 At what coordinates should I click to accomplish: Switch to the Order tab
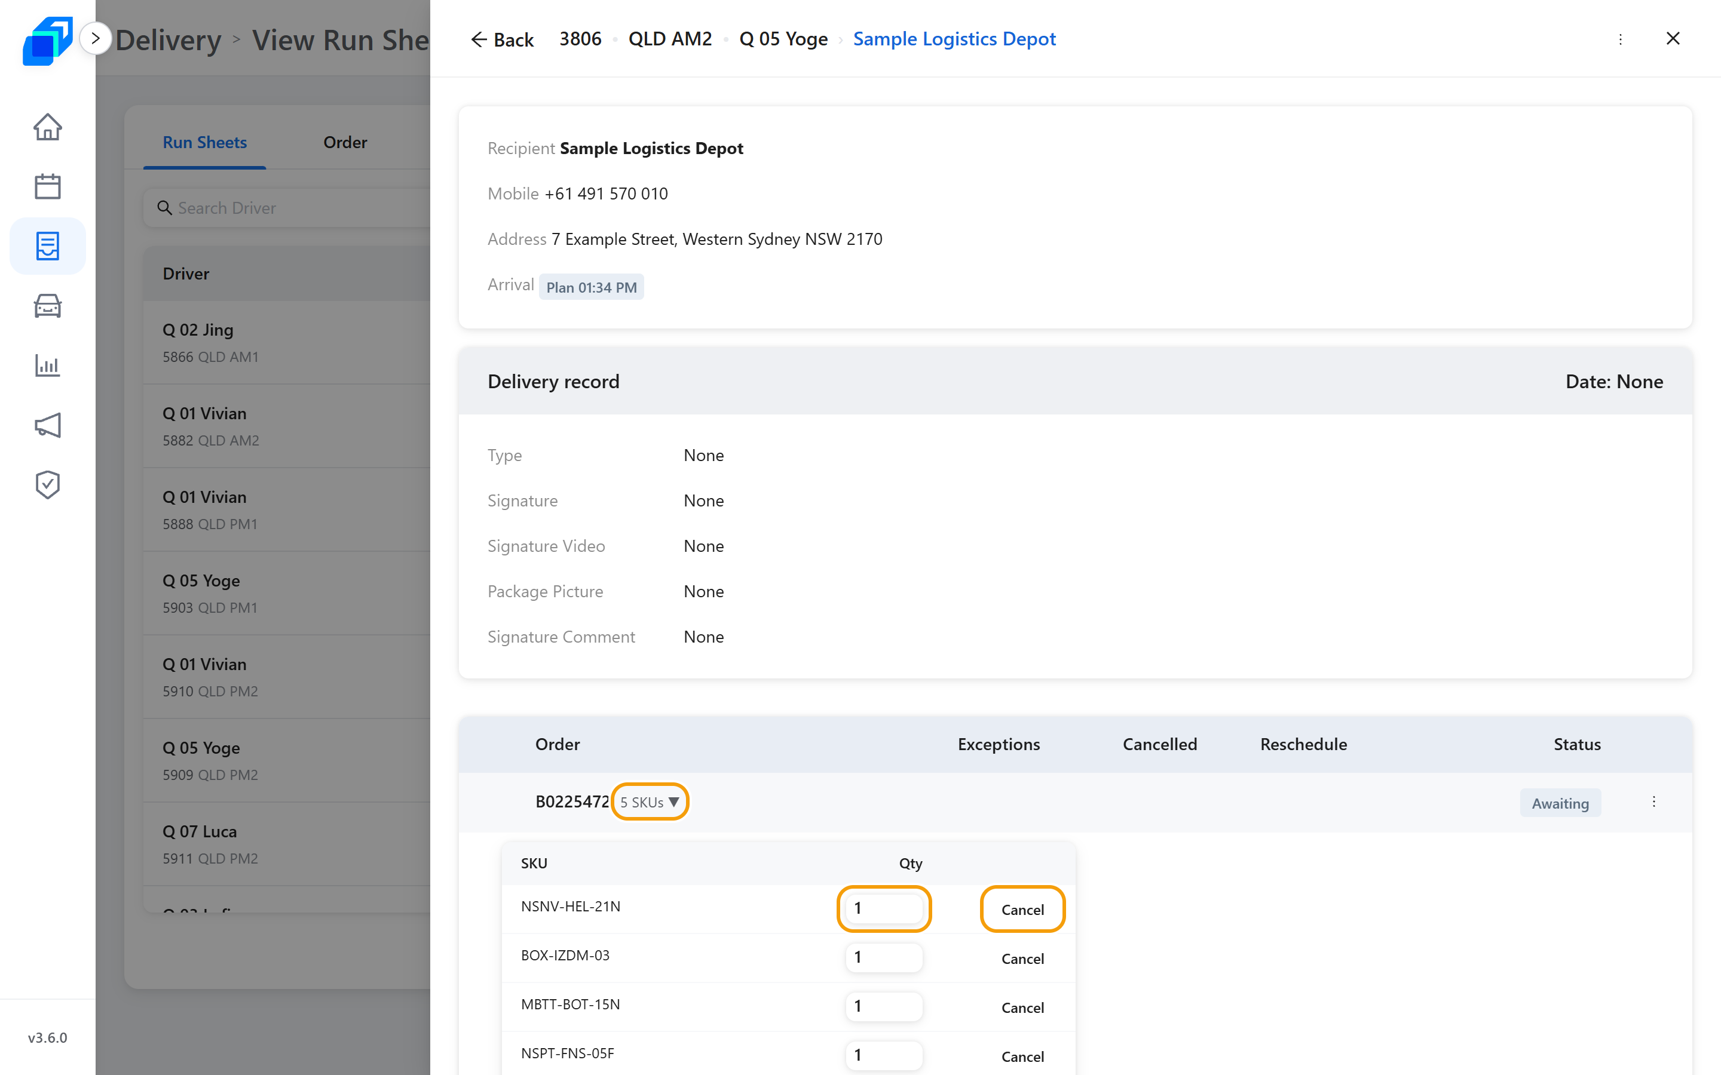[345, 142]
